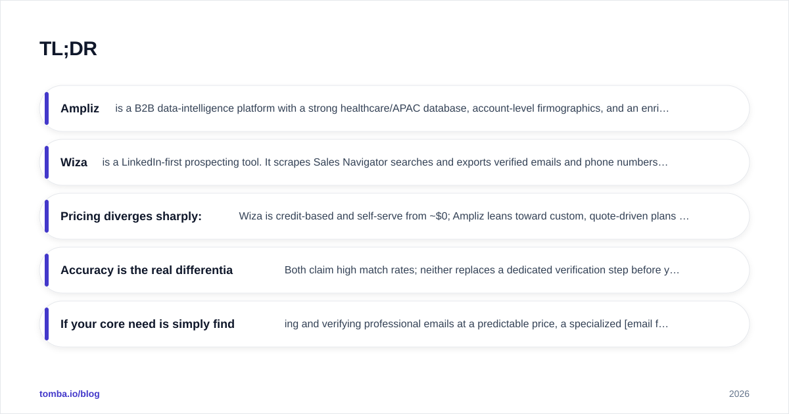The image size is (789, 414).
Task: Click the Wiza LinkedIn-first prospecting description
Action: coord(385,162)
